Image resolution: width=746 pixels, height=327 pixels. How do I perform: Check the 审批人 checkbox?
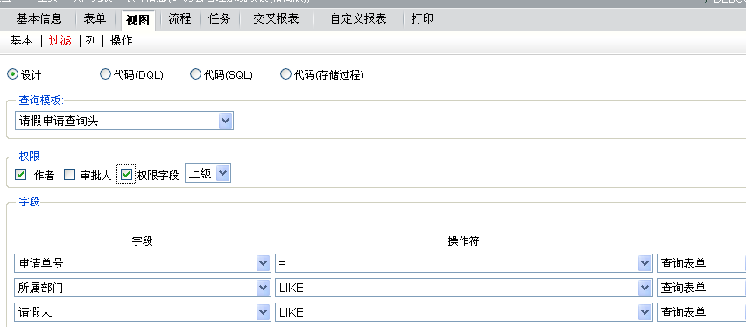[x=69, y=175]
